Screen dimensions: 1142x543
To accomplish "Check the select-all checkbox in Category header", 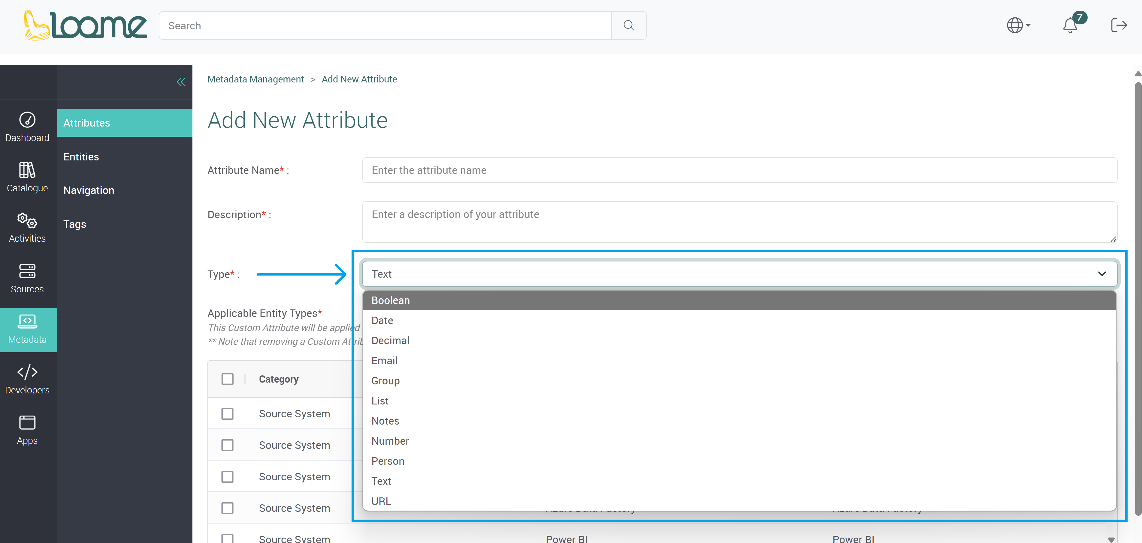I will pyautogui.click(x=228, y=379).
